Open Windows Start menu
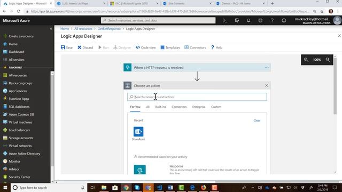The width and height of the screenshot is (342, 192). click(5, 187)
